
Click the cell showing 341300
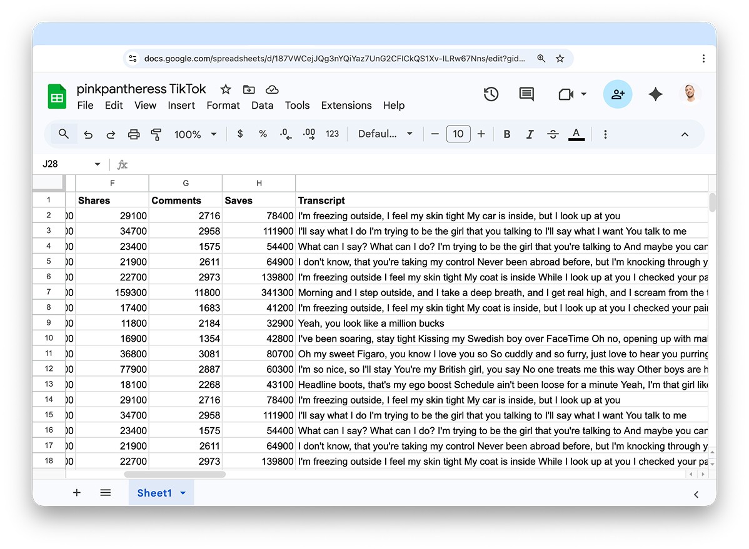pos(259,293)
